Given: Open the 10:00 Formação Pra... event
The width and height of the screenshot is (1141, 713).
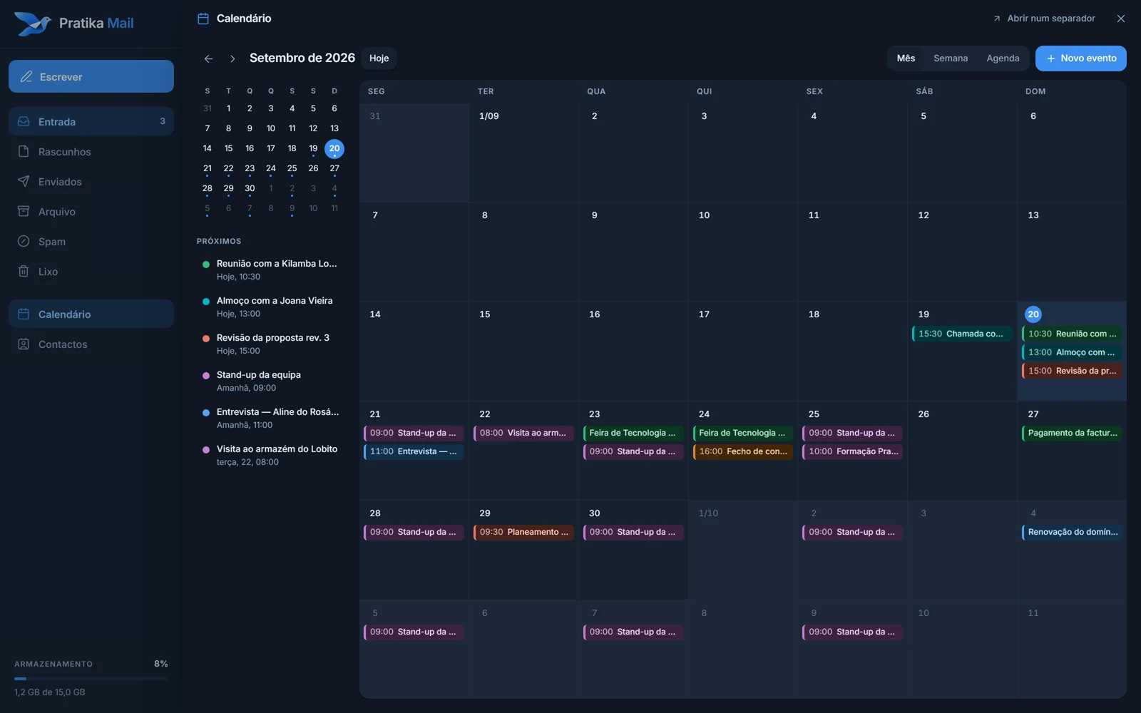Looking at the screenshot, I should pyautogui.click(x=853, y=451).
